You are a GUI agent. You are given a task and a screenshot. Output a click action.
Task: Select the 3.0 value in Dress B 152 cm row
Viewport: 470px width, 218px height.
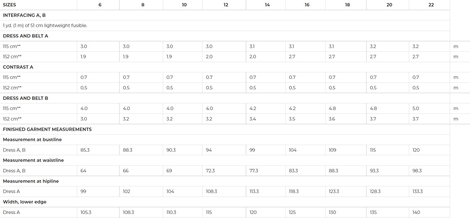(x=84, y=119)
